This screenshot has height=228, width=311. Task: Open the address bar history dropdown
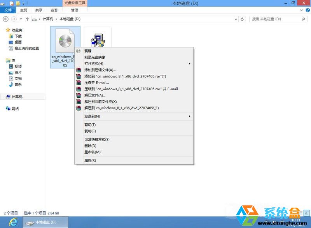235,19
